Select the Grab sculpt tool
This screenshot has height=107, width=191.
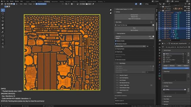(3, 40)
